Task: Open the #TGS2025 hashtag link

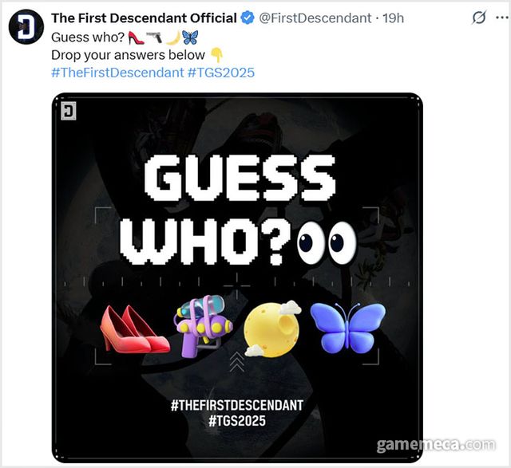Action: [x=221, y=73]
